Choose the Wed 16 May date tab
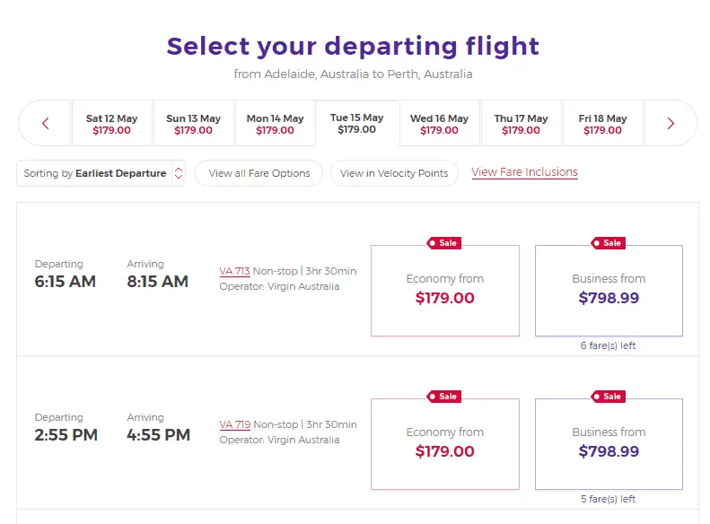The height and width of the screenshot is (524, 710). (440, 124)
